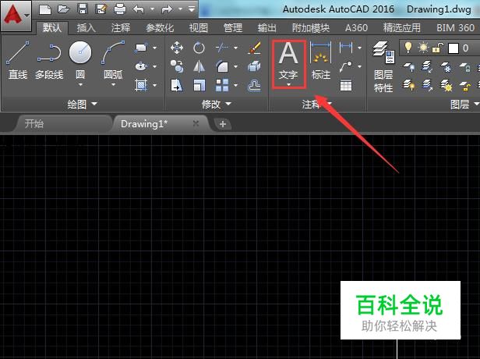This screenshot has width=480, height=359.
Task: Switch to the 注释 ribbon tab
Action: coord(121,28)
